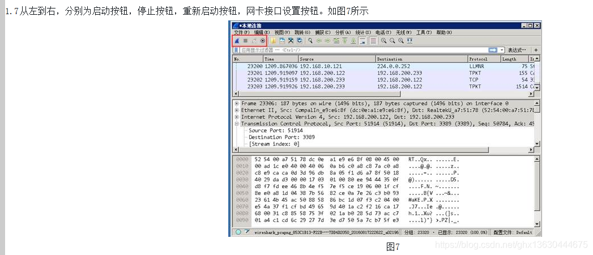Focus the display filter input field
The width and height of the screenshot is (593, 255).
363,50
